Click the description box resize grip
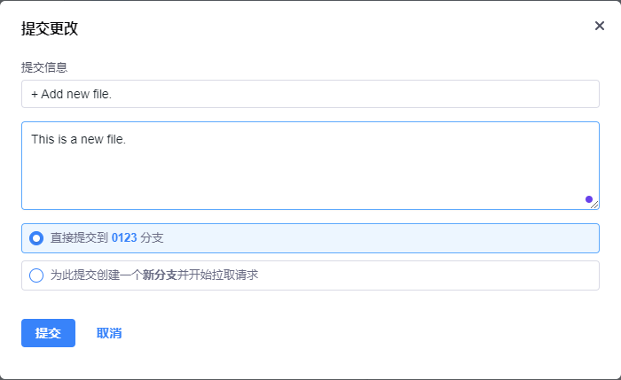The image size is (621, 380). point(595,206)
